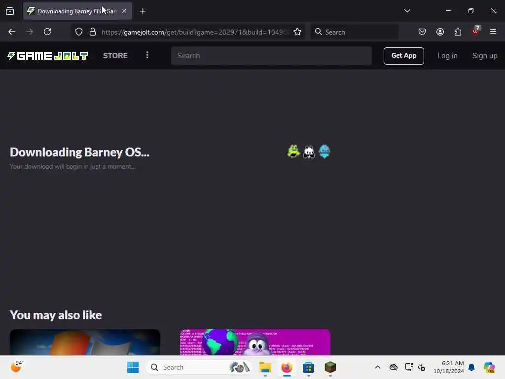
Task: View site security padlock info
Action: click(93, 32)
